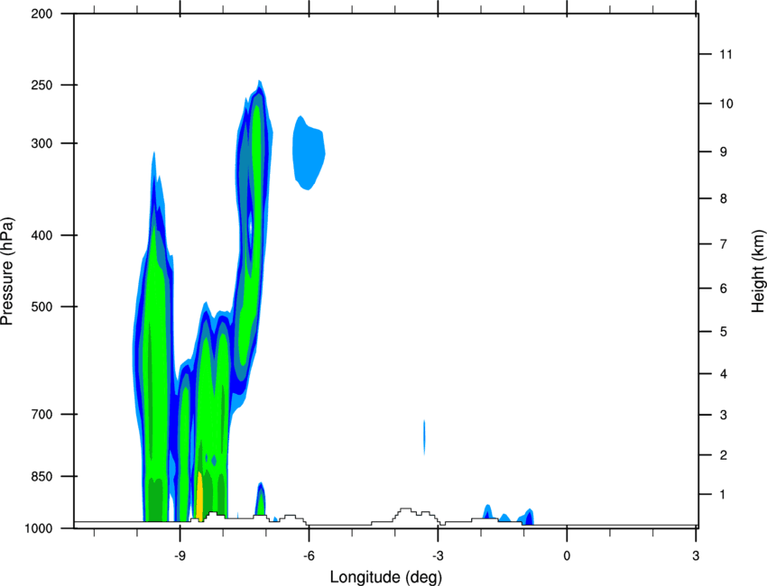The width and height of the screenshot is (767, 586).
Task: Click the 1000 pressure tick label
Action: click(39, 528)
